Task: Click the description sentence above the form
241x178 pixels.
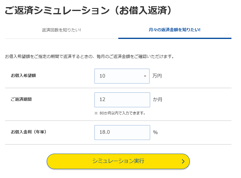Action: click(x=89, y=56)
